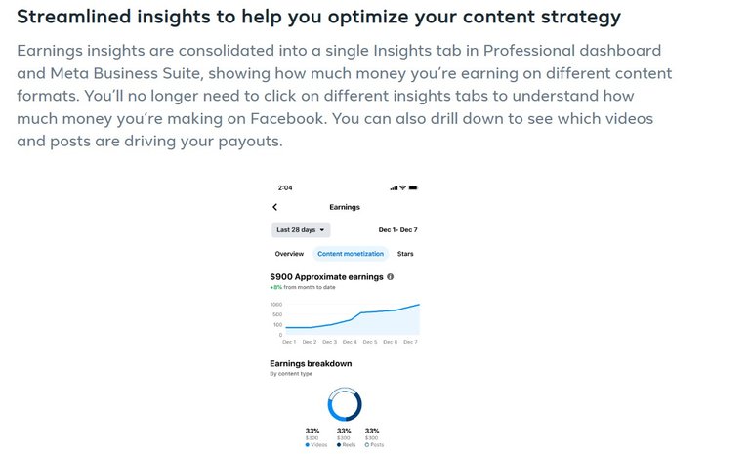
Task: Click the Reels legend dot
Action: click(x=339, y=445)
